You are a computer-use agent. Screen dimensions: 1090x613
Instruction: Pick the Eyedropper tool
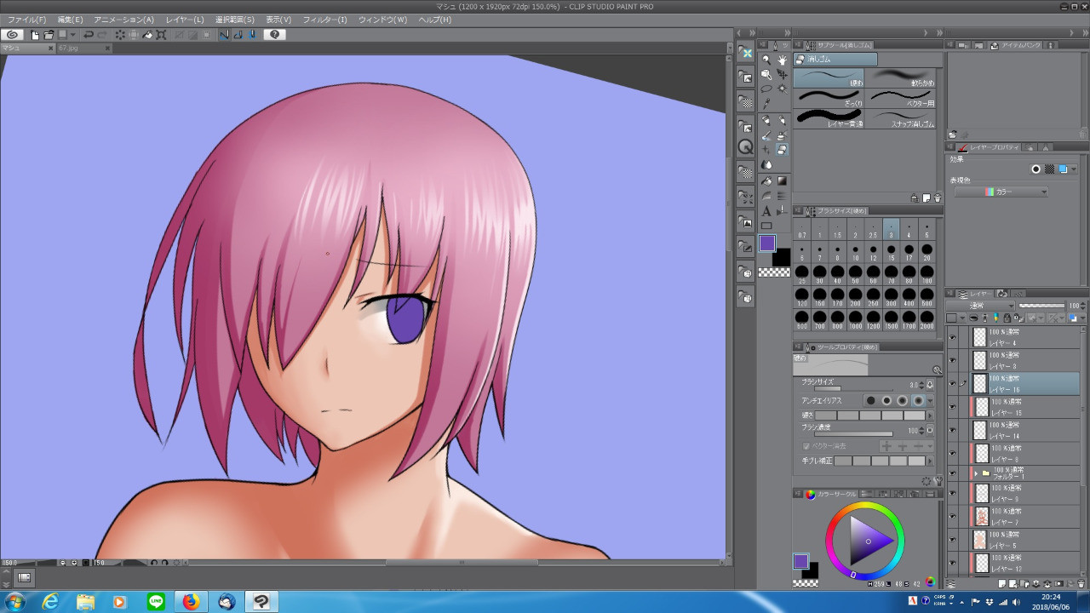(x=766, y=103)
